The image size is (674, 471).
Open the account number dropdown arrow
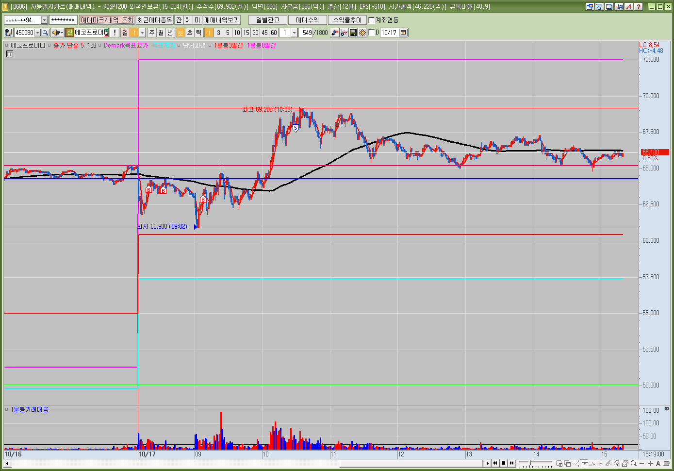[x=44, y=20]
